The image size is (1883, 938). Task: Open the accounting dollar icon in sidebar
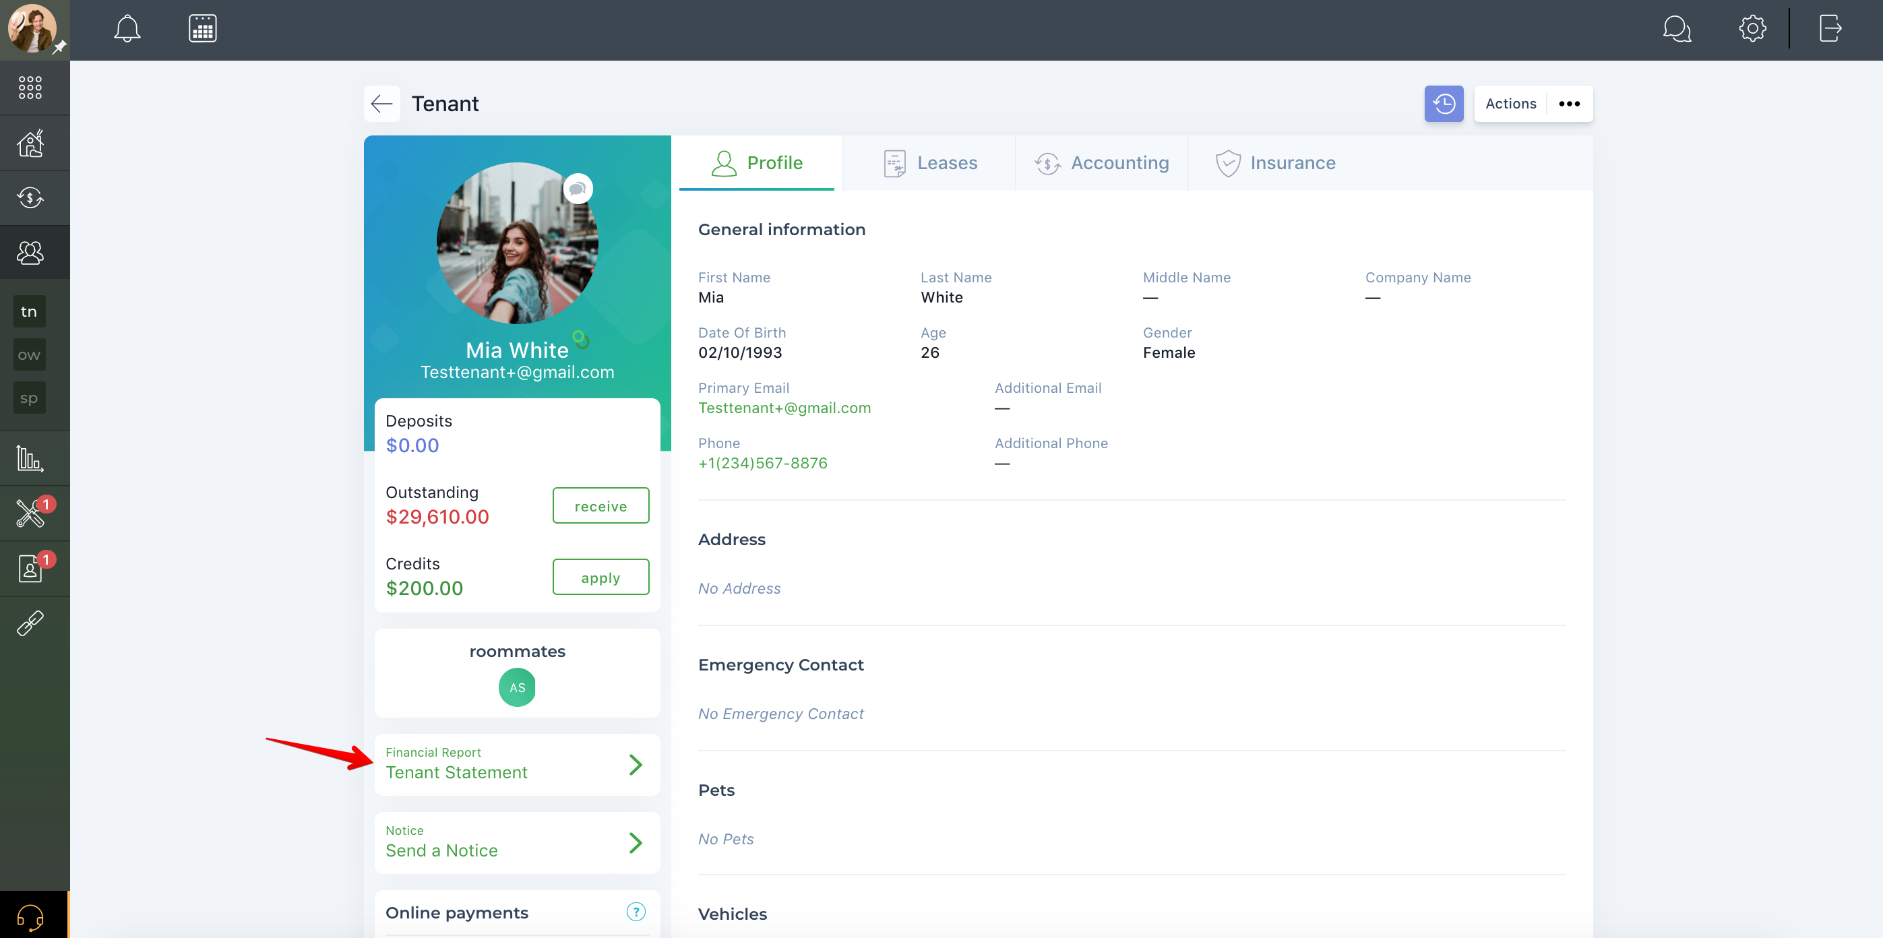point(31,198)
